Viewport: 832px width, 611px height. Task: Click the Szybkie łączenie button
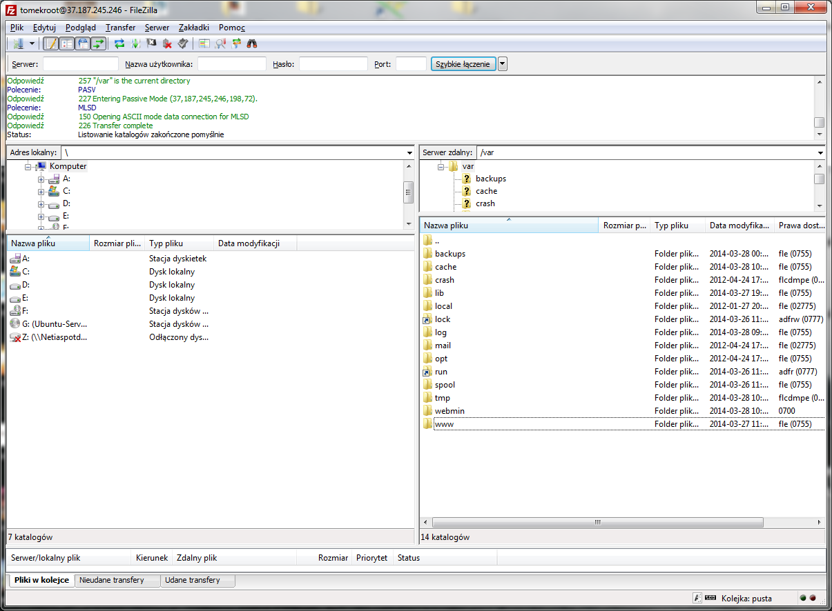tap(463, 64)
